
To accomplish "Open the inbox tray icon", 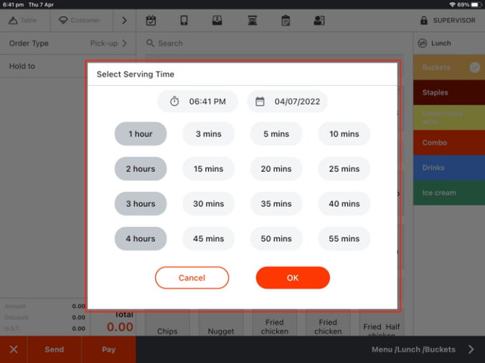I will click(218, 21).
